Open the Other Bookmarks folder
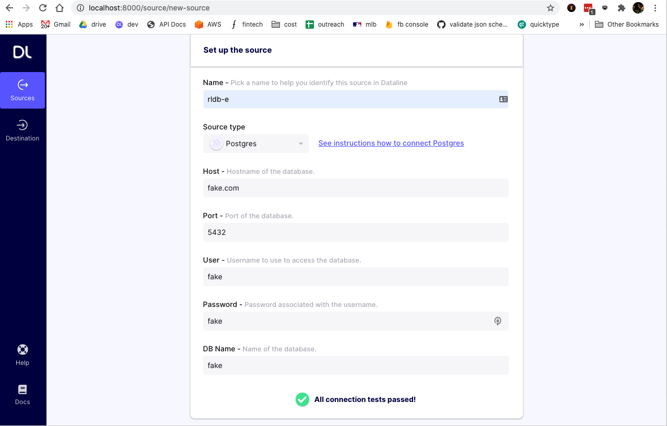The image size is (667, 426). tap(627, 24)
